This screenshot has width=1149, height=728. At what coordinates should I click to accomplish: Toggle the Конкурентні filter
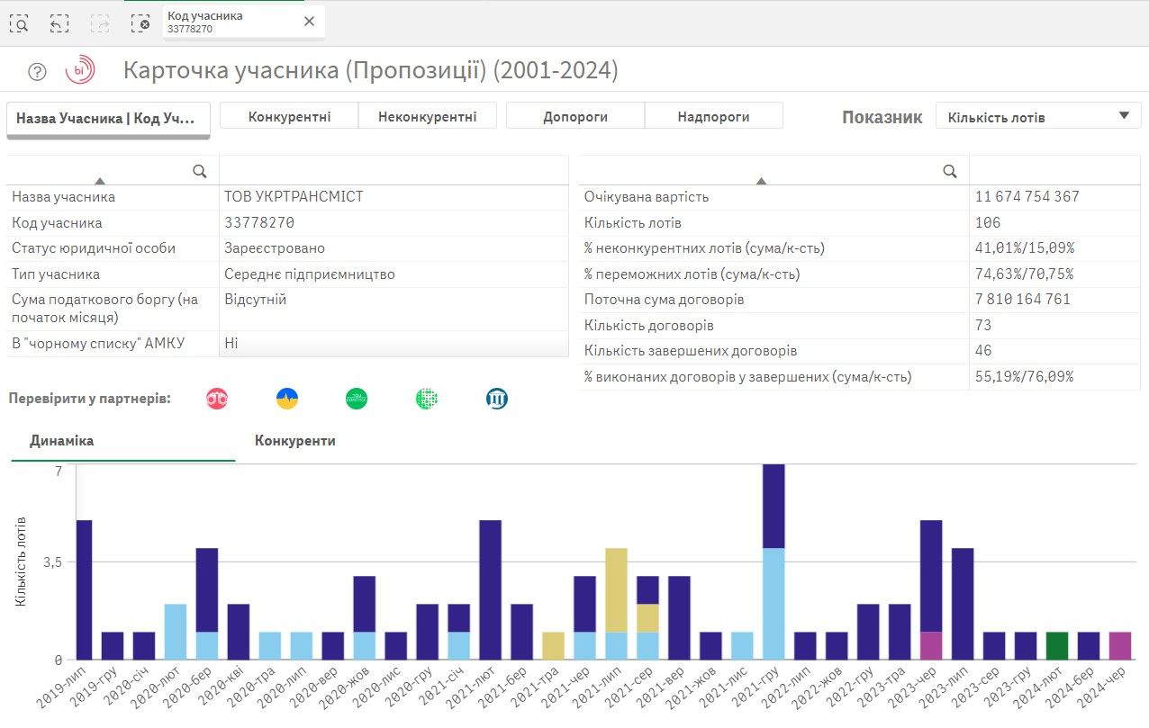coord(288,115)
